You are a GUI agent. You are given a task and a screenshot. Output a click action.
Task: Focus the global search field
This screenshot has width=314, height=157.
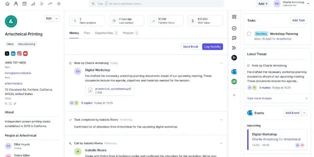click(x=156, y=4)
